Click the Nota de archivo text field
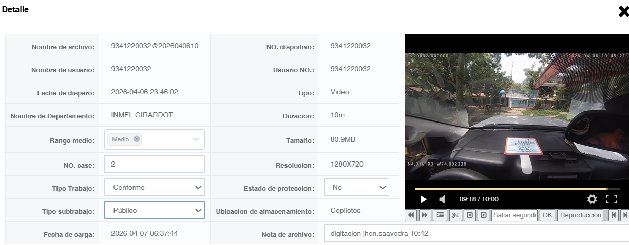Image resolution: width=629 pixels, height=245 pixels. [476, 234]
